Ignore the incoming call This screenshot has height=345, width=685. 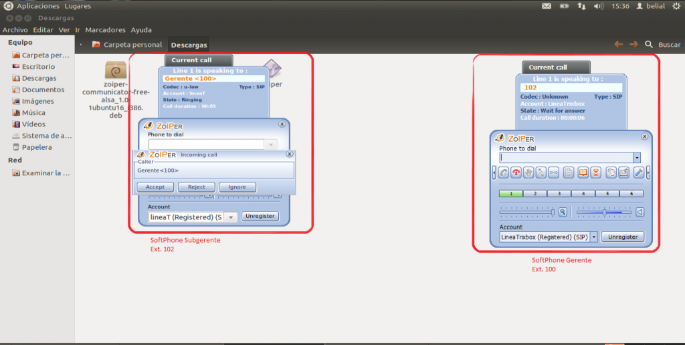(x=237, y=187)
